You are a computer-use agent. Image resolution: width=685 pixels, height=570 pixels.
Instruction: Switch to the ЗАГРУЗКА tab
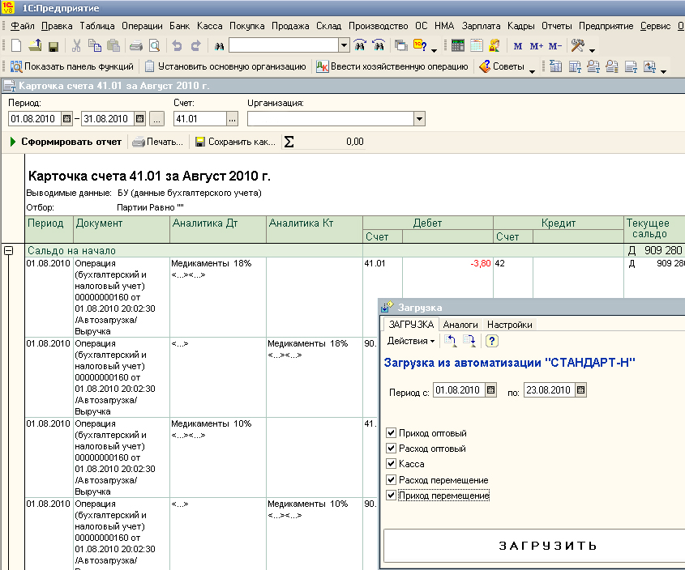411,325
